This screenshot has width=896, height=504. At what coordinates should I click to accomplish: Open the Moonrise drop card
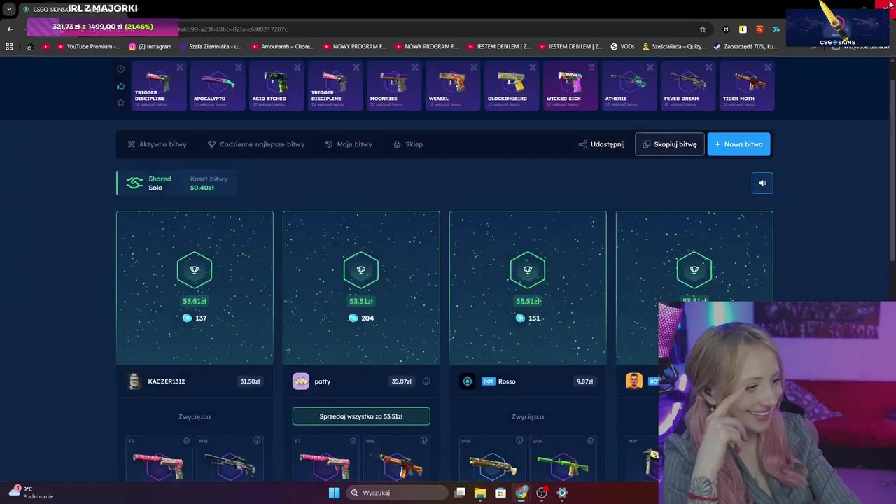pos(393,86)
